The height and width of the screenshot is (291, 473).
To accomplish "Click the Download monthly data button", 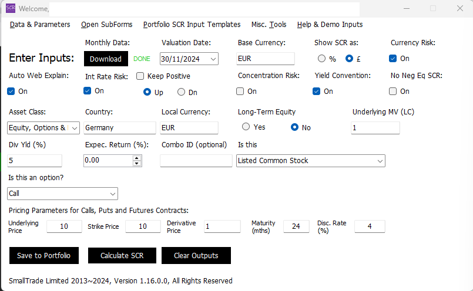I will [x=106, y=59].
